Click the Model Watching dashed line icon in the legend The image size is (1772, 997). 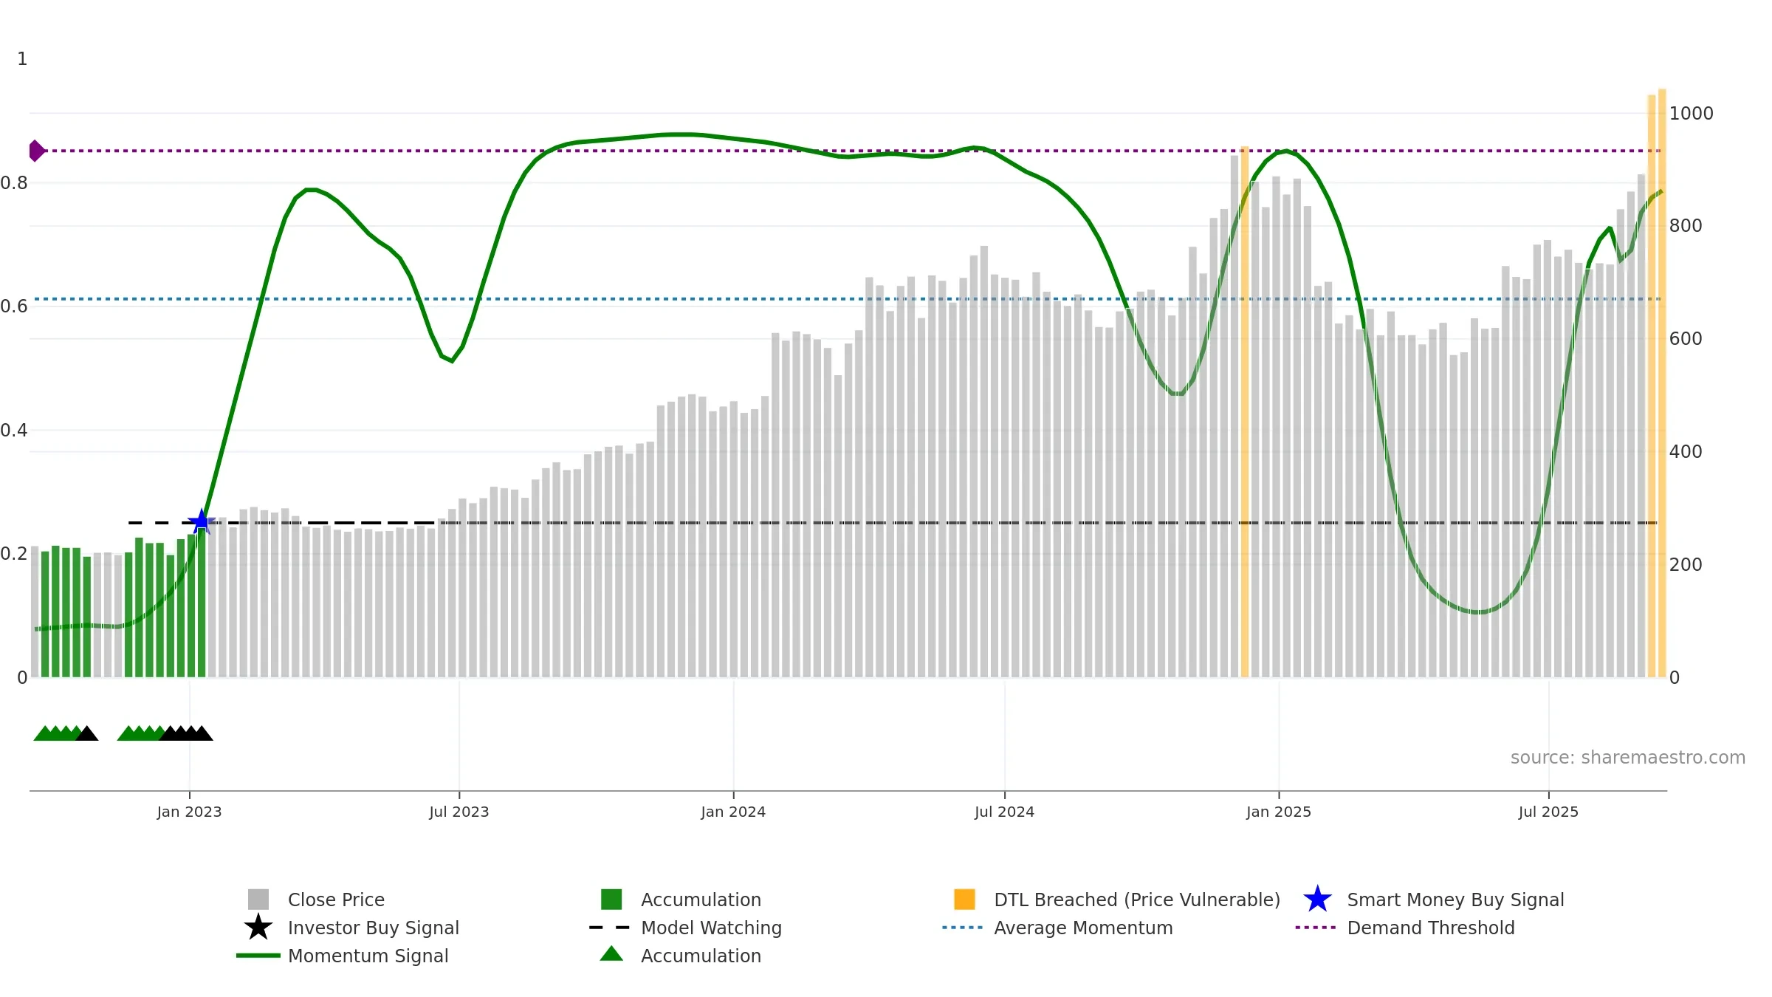point(610,928)
